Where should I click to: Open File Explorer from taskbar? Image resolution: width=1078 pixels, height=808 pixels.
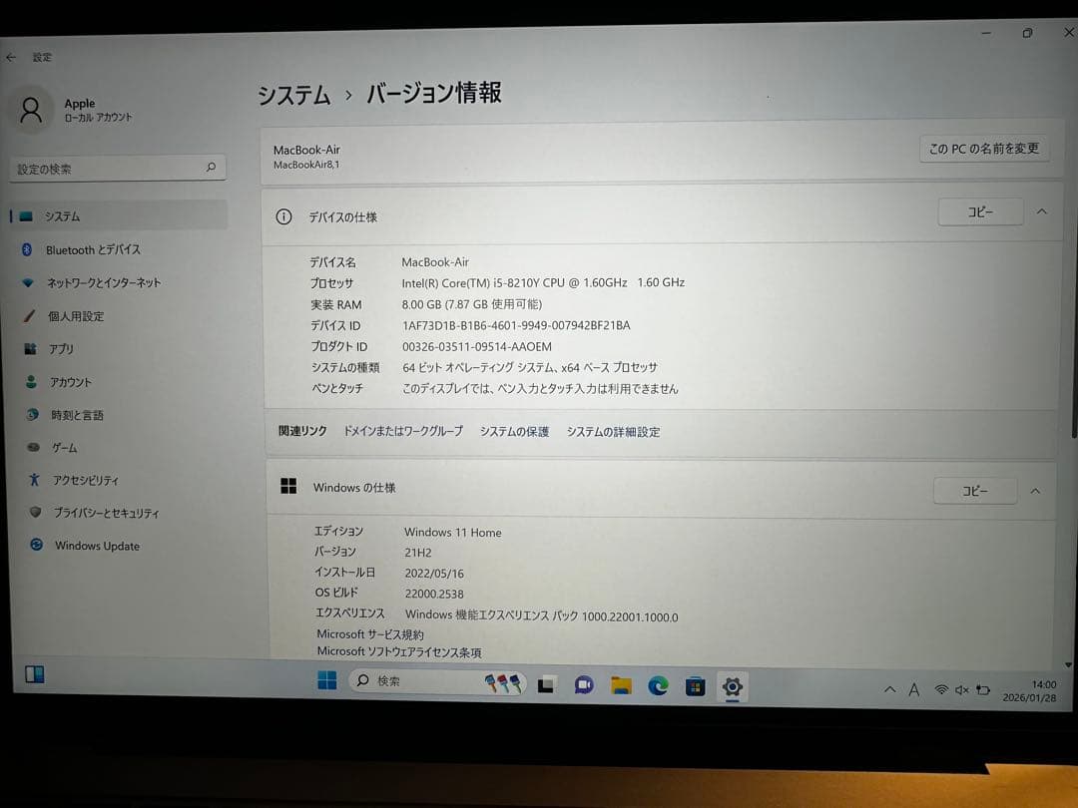(x=621, y=685)
